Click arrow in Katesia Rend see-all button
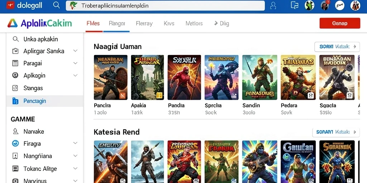Viewport: 367px width, 183px height. [x=355, y=132]
